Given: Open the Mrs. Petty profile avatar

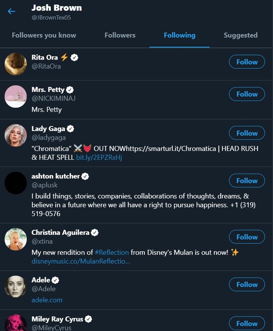Looking at the screenshot, I should (16, 96).
